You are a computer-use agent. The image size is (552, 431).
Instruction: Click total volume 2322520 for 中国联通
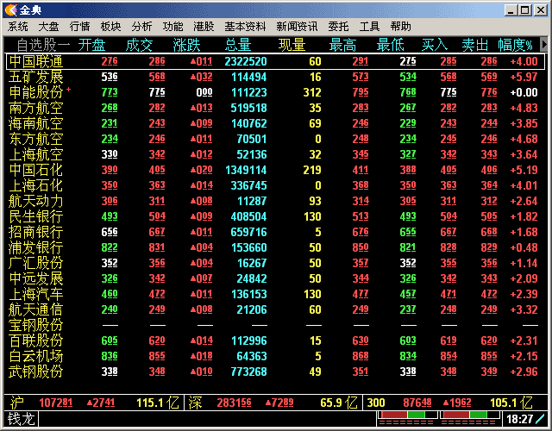point(246,61)
